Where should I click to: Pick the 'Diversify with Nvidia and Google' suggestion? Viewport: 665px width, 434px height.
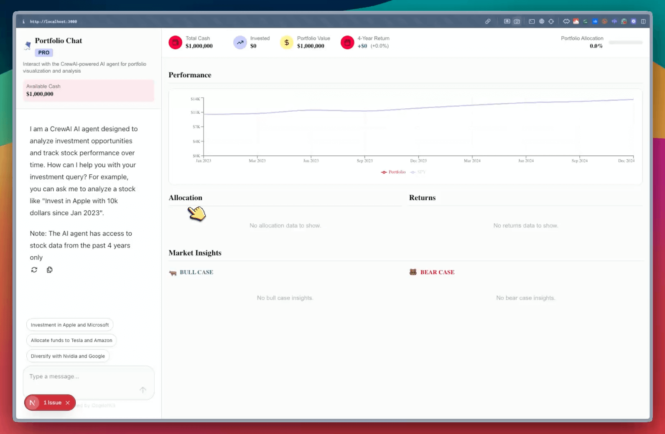[x=68, y=356]
